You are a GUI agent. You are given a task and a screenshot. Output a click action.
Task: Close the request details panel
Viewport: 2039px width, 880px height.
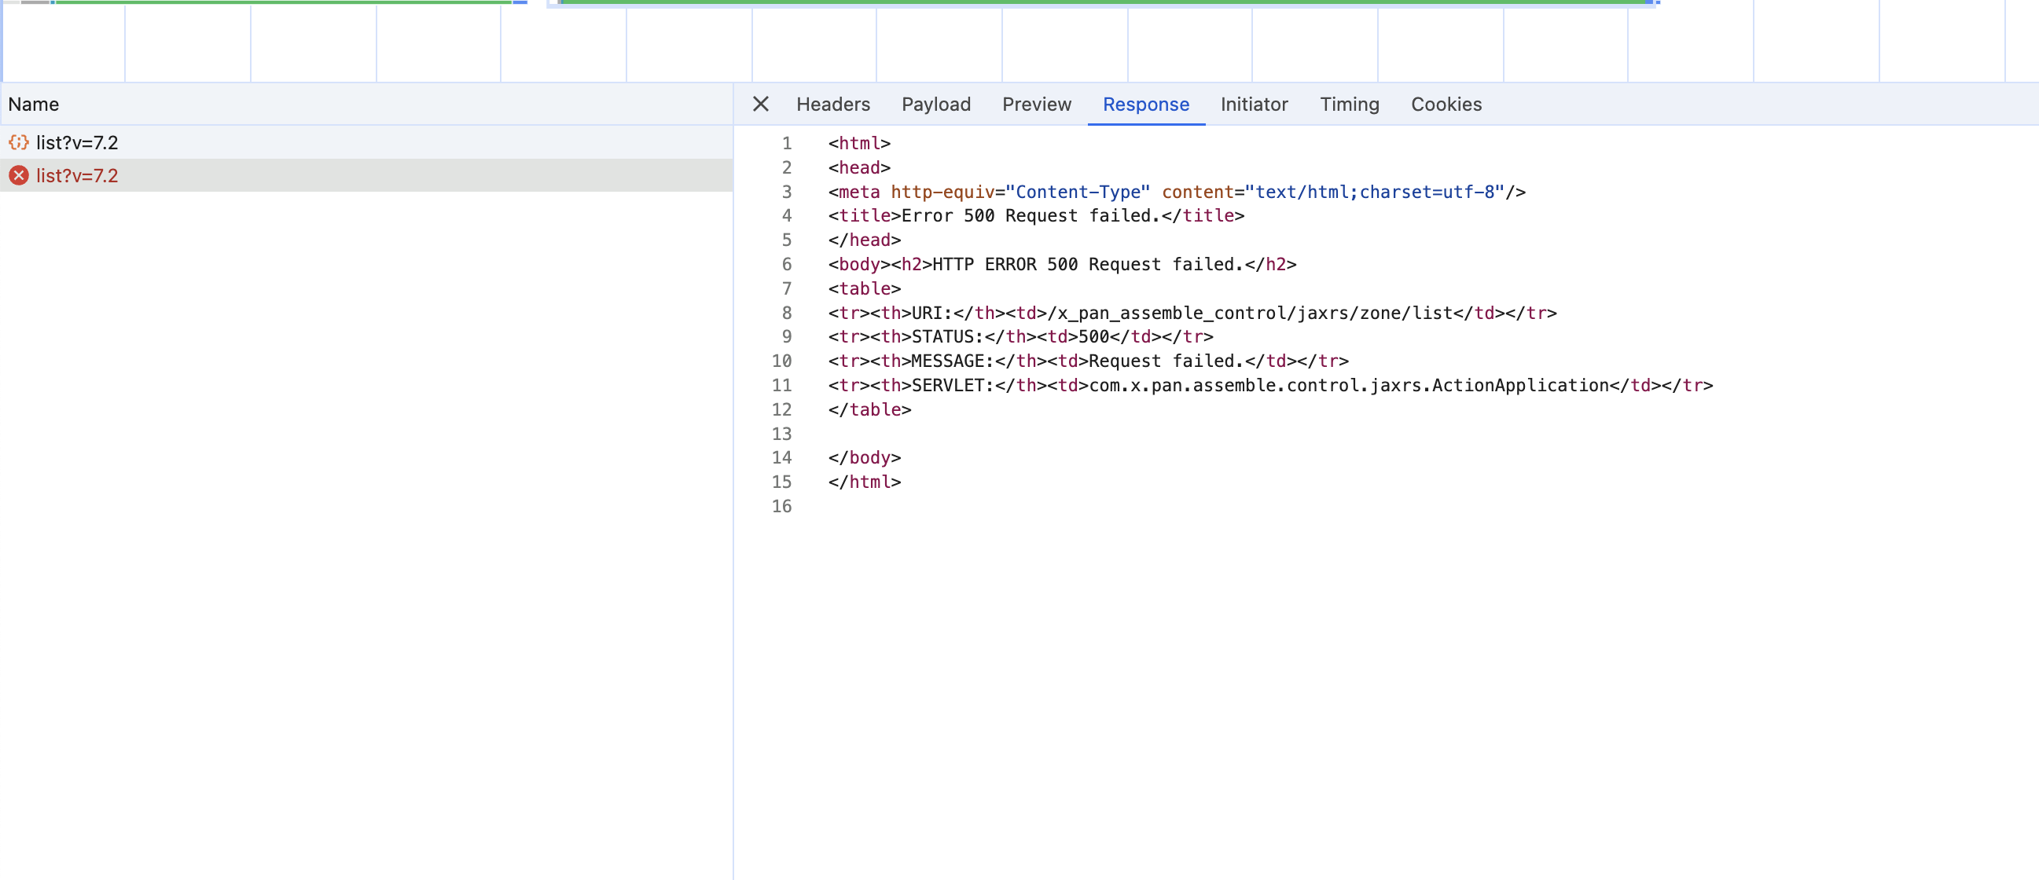[760, 104]
